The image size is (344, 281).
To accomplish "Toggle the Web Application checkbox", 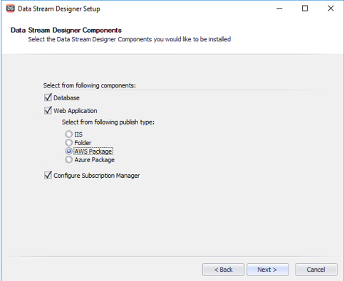I will click(48, 110).
